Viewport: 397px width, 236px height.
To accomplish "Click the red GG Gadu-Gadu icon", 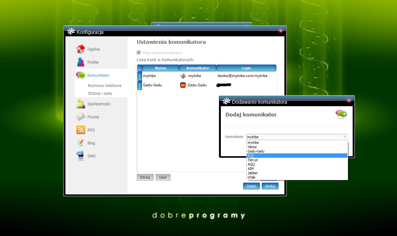I will point(183,85).
